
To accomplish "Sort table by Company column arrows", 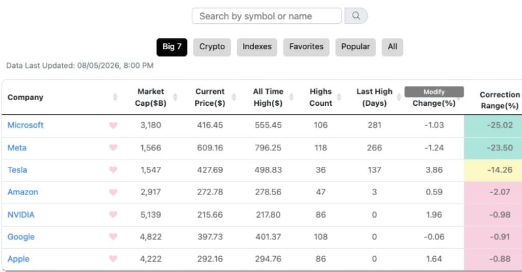I will coord(115,97).
